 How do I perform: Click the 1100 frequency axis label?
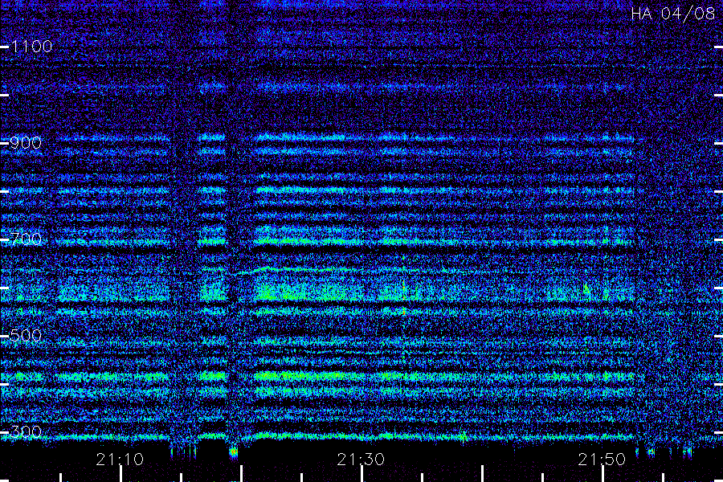tap(32, 46)
